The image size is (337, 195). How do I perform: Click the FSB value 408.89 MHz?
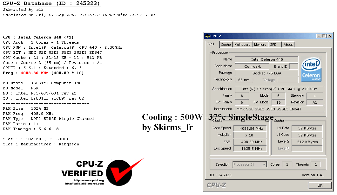(250, 142)
